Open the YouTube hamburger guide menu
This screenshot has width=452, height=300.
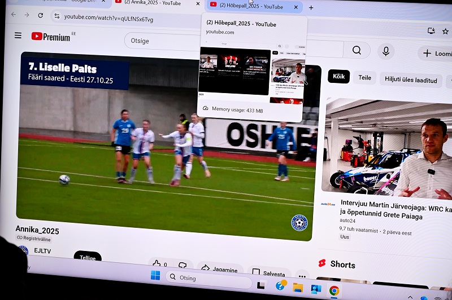(18, 36)
